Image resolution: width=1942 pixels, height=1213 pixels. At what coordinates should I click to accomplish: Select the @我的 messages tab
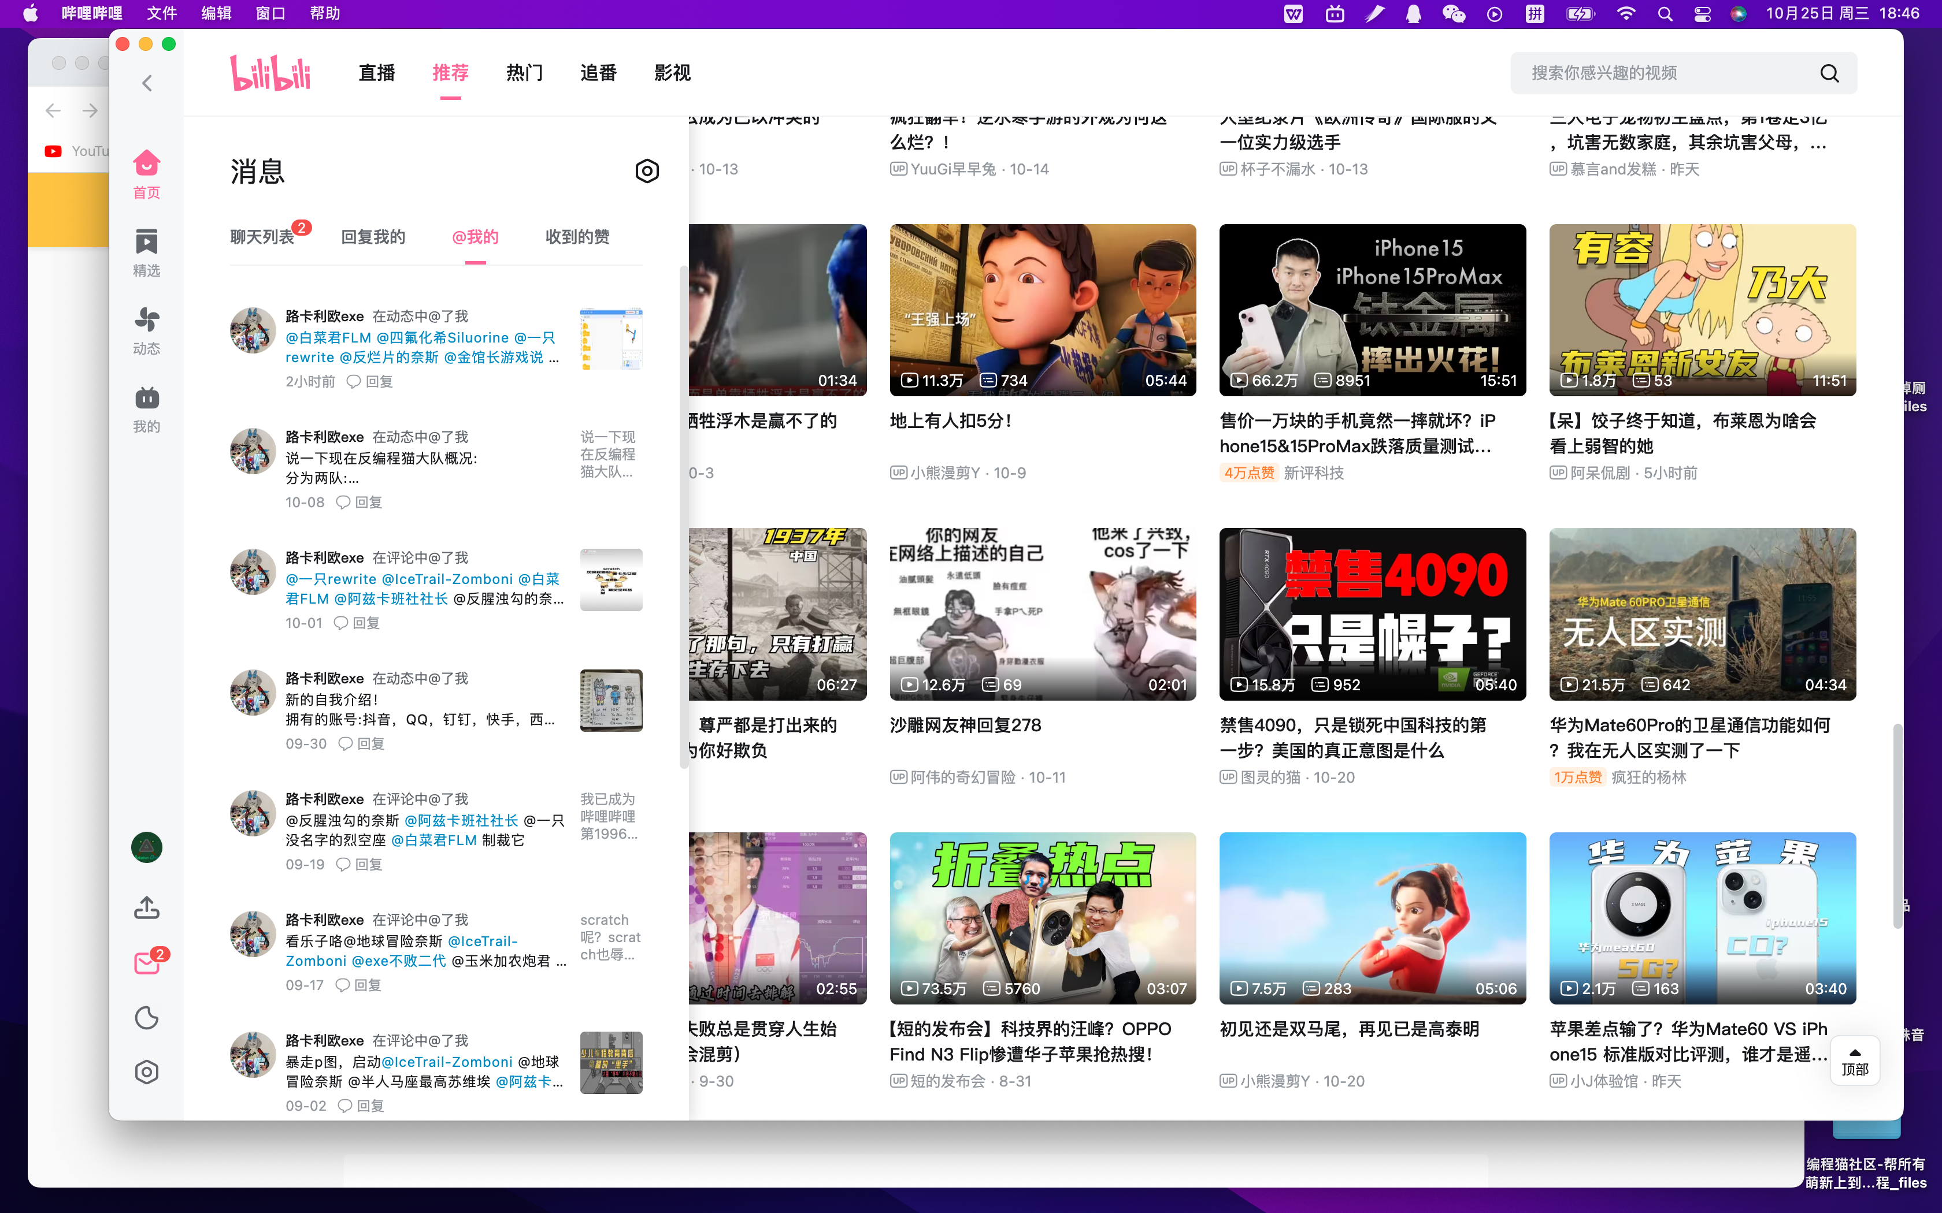(475, 237)
